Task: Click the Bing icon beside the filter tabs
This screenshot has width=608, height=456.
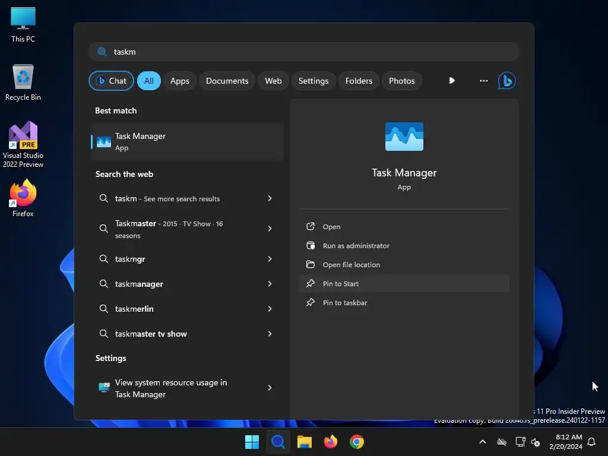Action: click(507, 81)
